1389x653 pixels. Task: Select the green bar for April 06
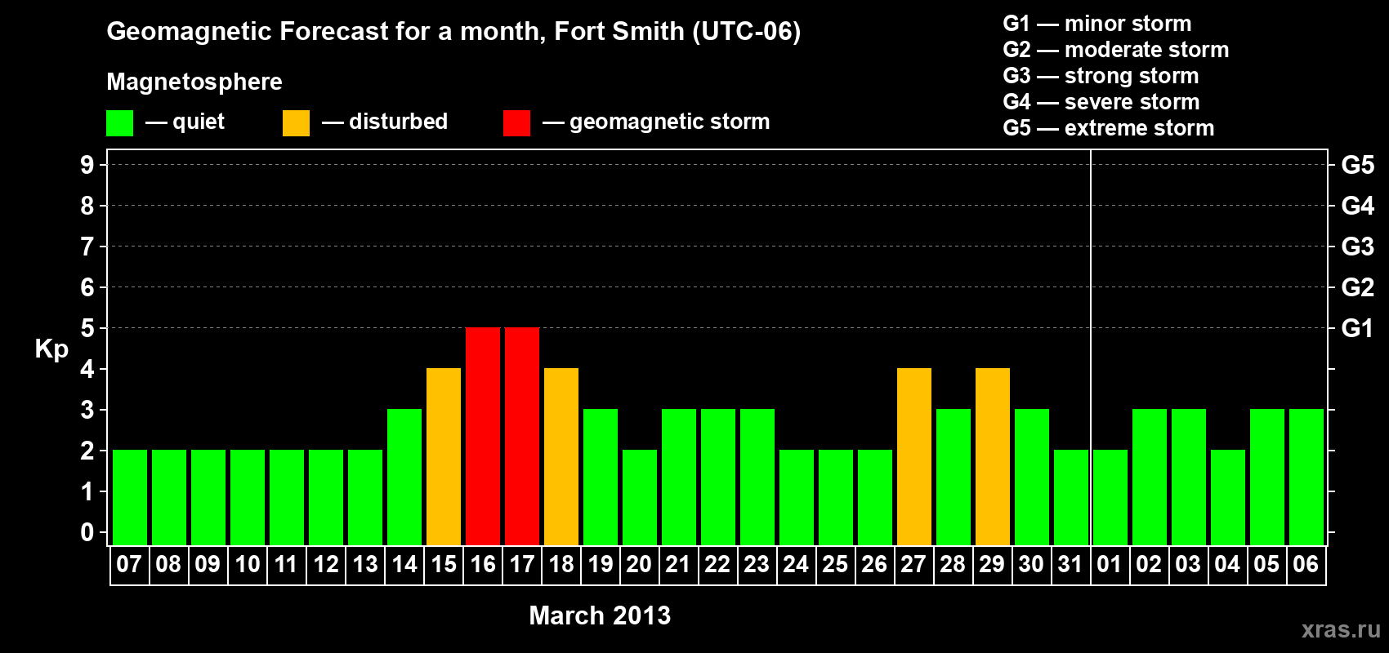tap(1306, 478)
